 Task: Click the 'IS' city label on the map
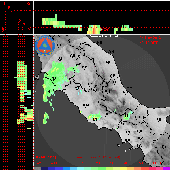(x=127, y=116)
